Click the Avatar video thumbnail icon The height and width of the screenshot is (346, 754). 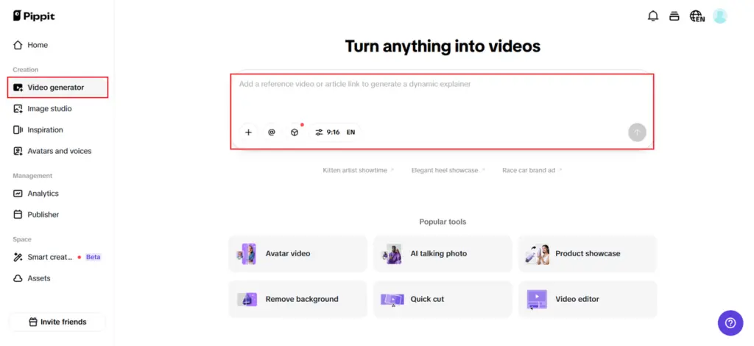247,254
